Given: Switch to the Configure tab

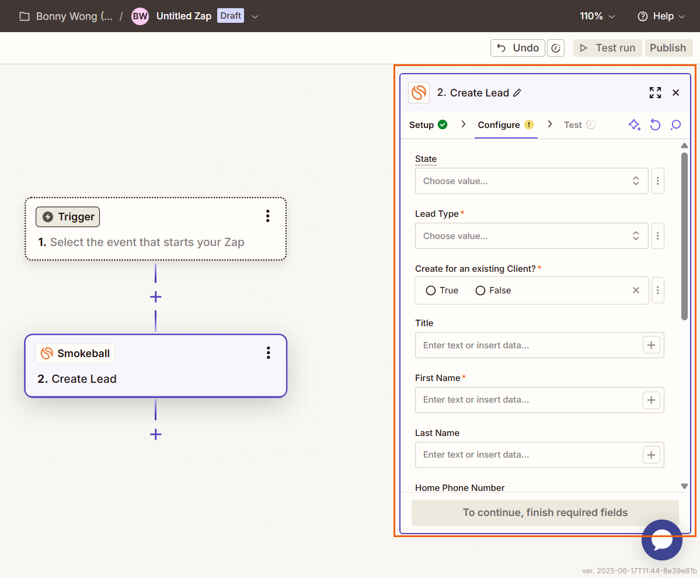Looking at the screenshot, I should [506, 124].
